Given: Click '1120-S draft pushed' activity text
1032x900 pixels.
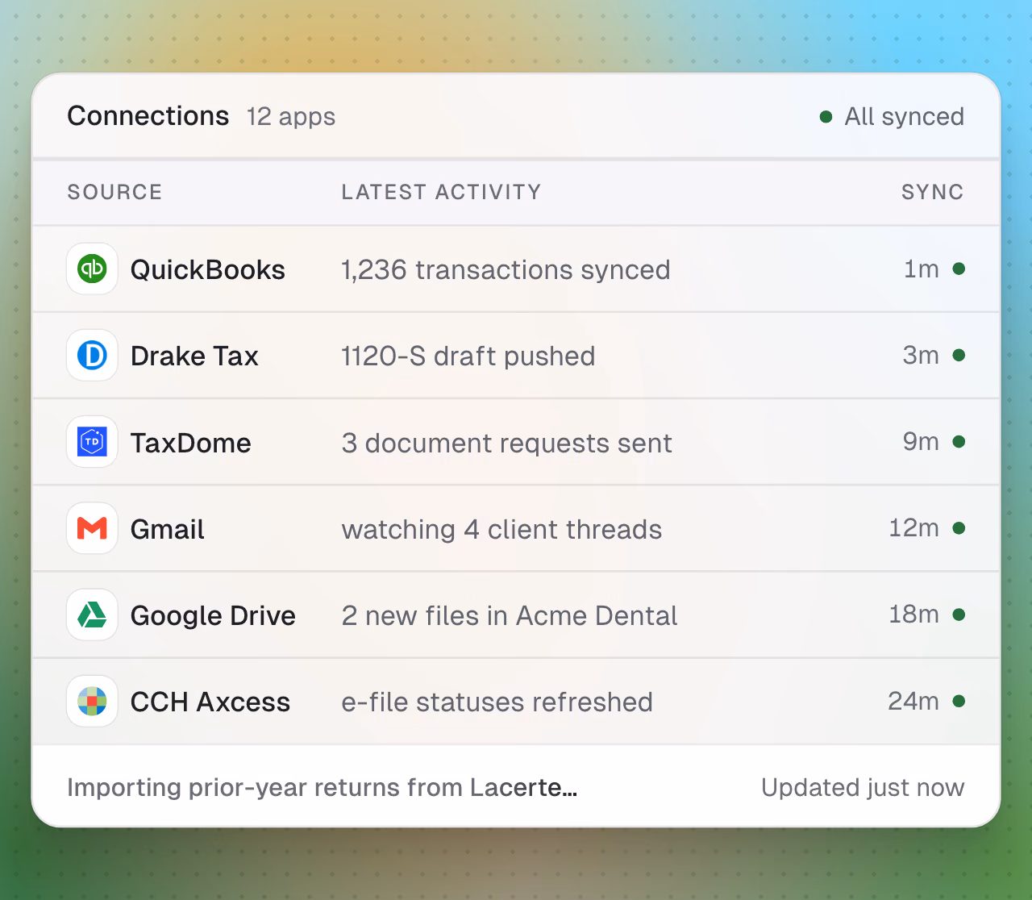Looking at the screenshot, I should [468, 356].
